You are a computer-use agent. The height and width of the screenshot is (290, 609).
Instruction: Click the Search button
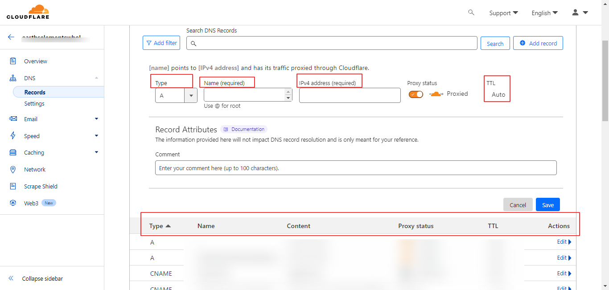click(x=495, y=43)
